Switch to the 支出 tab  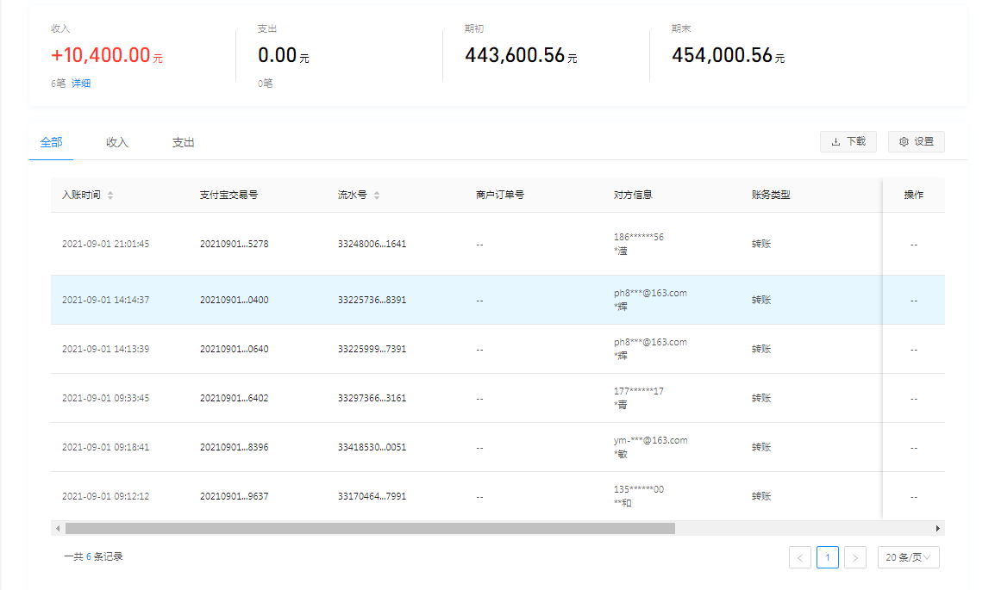pos(183,143)
